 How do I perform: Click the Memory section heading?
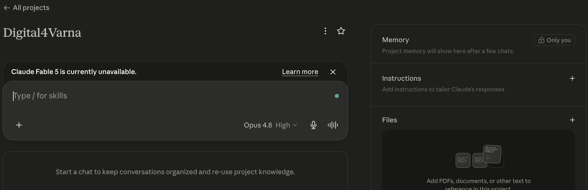(395, 40)
